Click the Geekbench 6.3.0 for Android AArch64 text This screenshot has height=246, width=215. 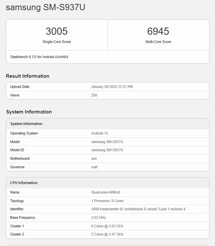coord(39,57)
